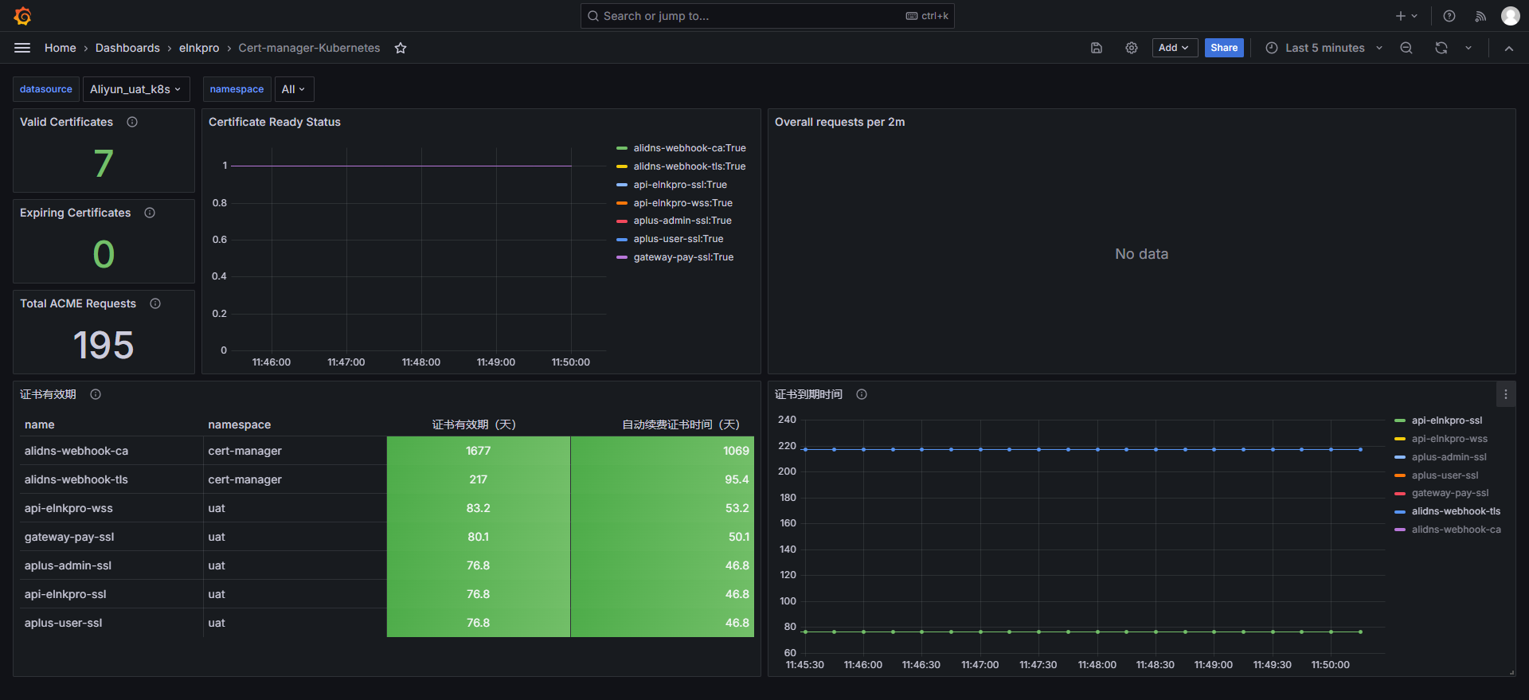Click the zoom out time range icon

1406,48
